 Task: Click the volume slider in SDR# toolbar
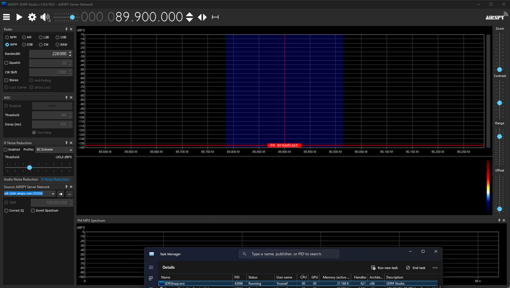[x=66, y=17]
